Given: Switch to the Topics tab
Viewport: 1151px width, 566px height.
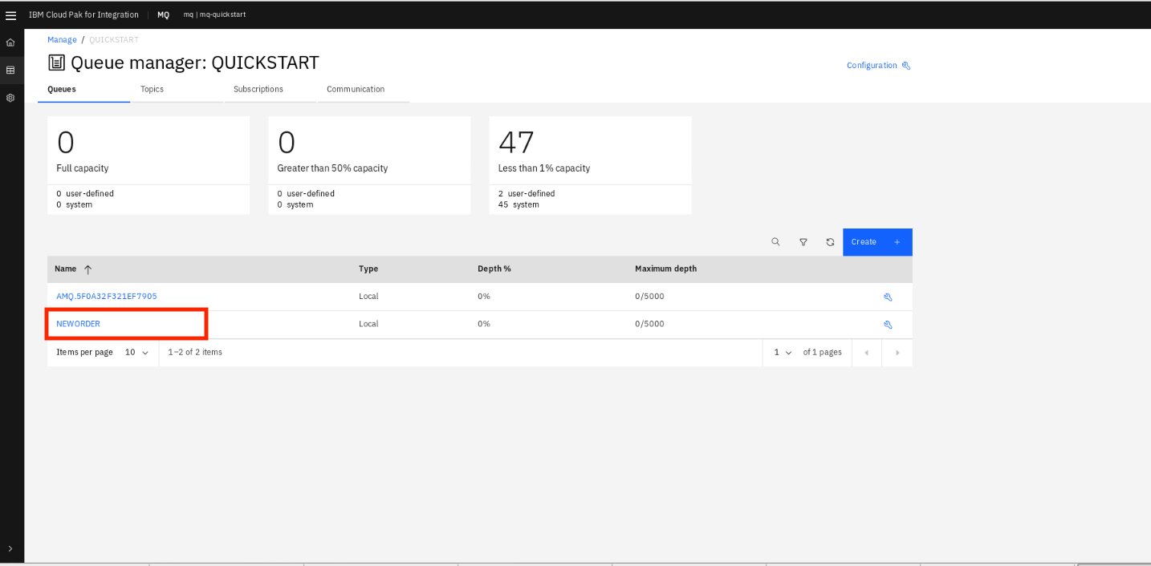Looking at the screenshot, I should [152, 89].
